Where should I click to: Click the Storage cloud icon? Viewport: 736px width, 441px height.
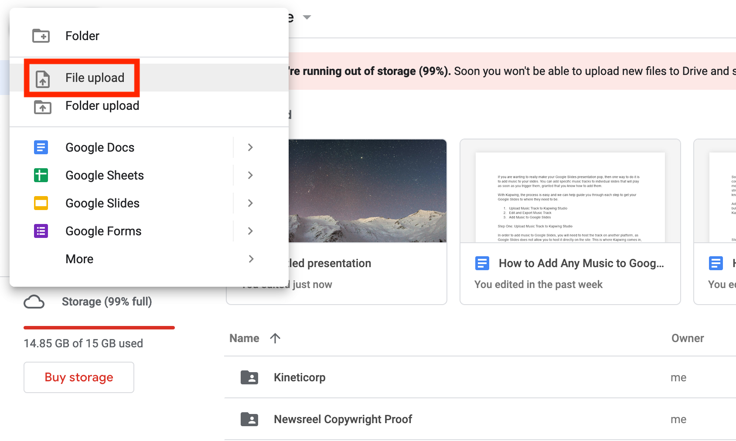[34, 302]
